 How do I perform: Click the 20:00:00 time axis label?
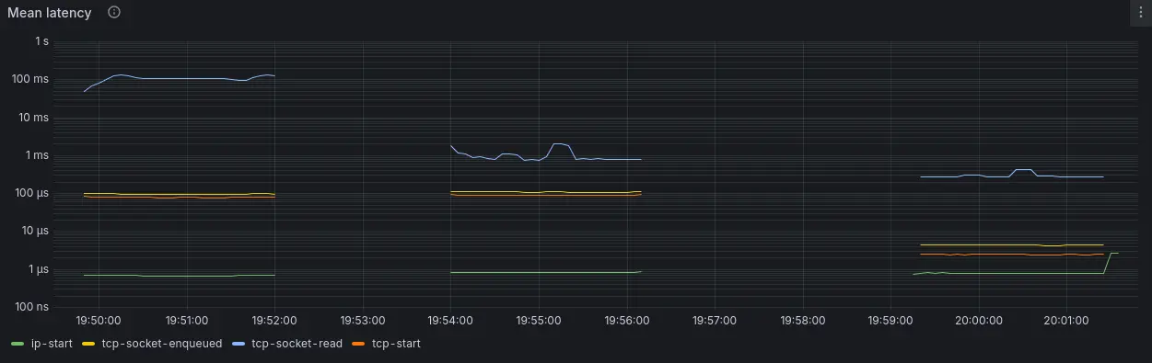click(978, 321)
